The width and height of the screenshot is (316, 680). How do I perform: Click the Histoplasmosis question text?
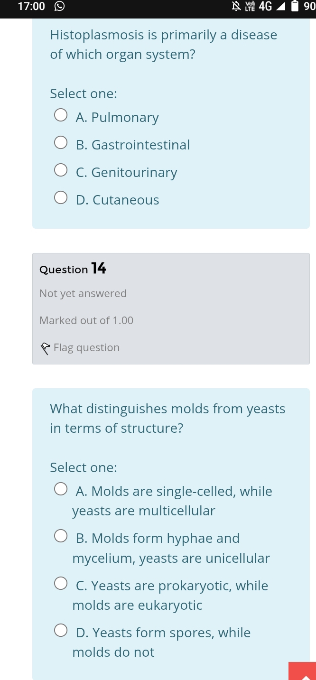(164, 45)
